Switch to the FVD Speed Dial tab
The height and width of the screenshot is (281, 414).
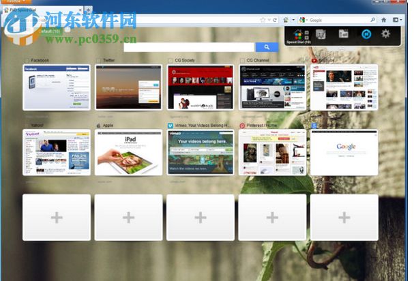[x=44, y=10]
